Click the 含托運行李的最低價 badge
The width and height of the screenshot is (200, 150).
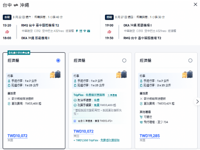pyautogui.click(x=19, y=53)
